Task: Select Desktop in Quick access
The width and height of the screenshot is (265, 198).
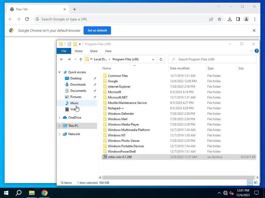Action: (76, 78)
